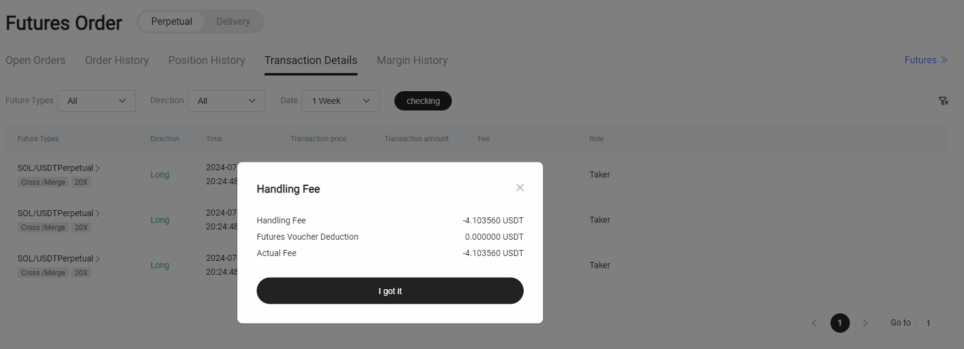Open the filter settings icon
This screenshot has height=349, width=964.
943,101
